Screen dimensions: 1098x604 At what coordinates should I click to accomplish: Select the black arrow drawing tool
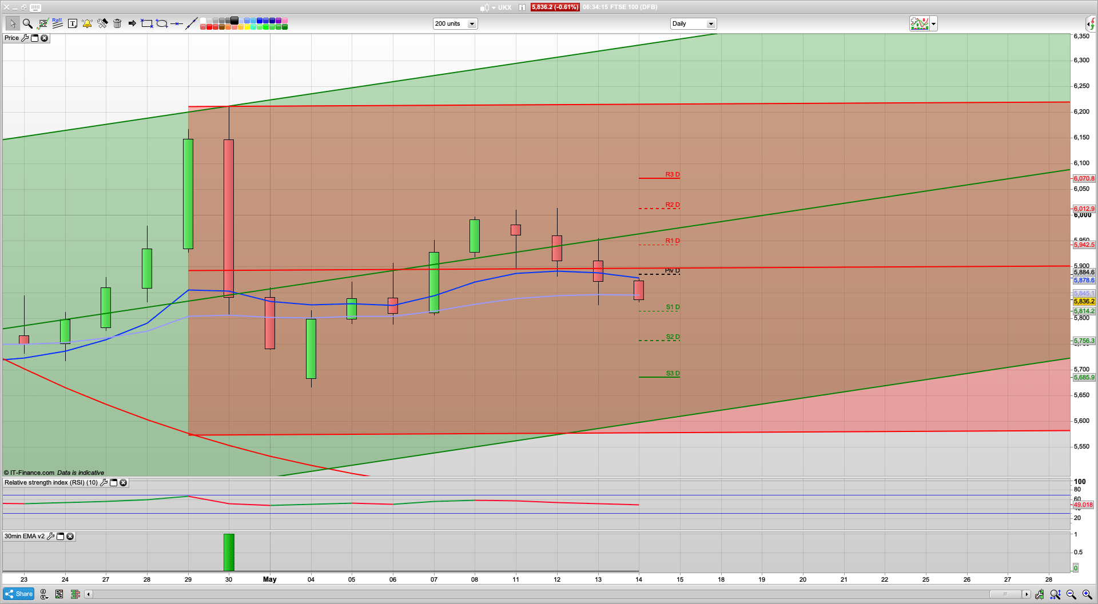coord(132,23)
